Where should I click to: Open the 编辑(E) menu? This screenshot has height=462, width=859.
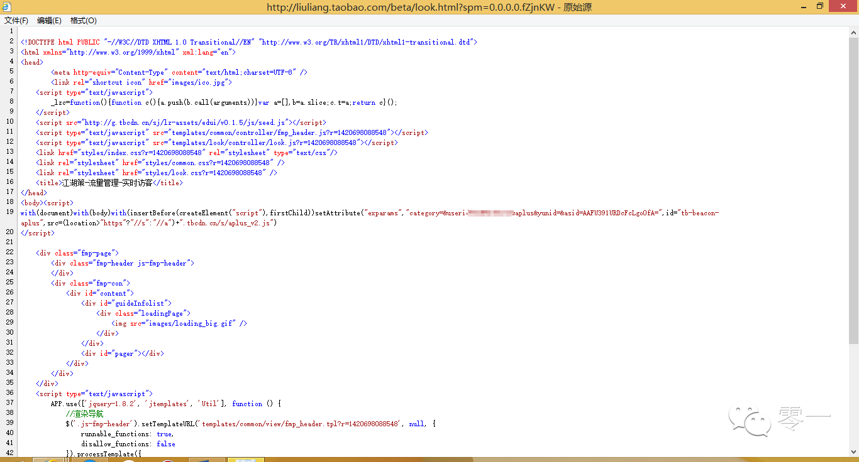(x=49, y=21)
